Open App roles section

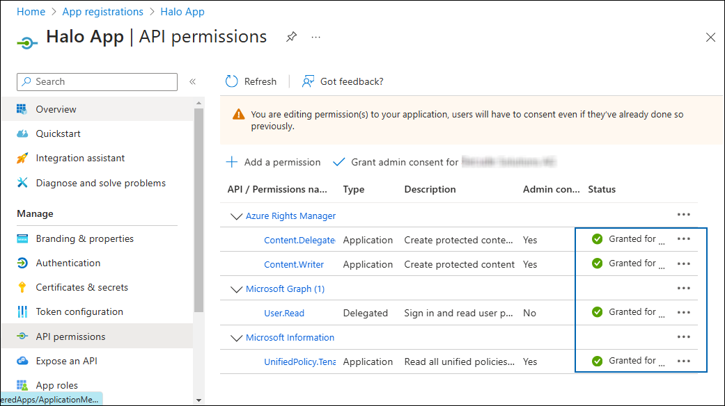click(60, 385)
